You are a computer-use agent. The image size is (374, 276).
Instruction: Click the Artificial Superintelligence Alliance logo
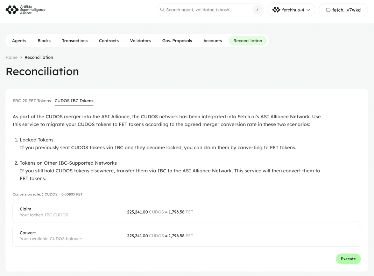pos(26,10)
